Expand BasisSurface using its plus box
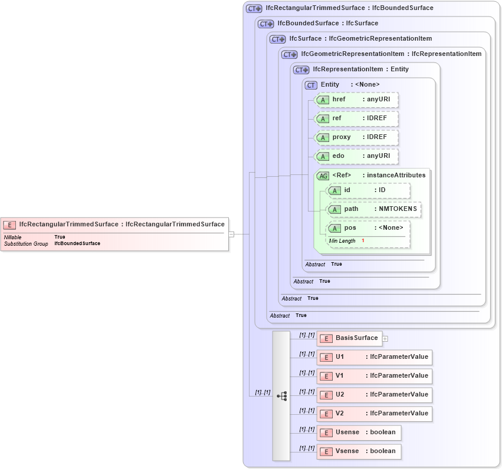502x469 pixels. [384, 338]
